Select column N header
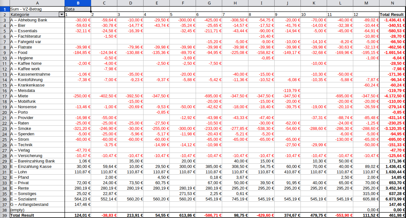Image resolution: width=406 pixels, height=218 pixels. (x=392, y=3)
